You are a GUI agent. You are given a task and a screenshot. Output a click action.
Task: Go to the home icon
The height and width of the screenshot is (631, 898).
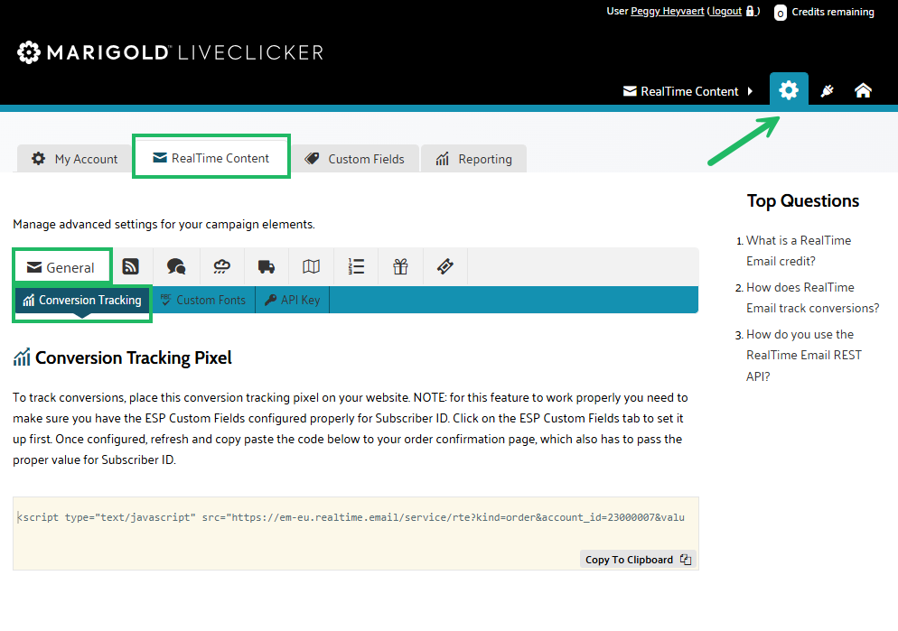[x=863, y=90]
